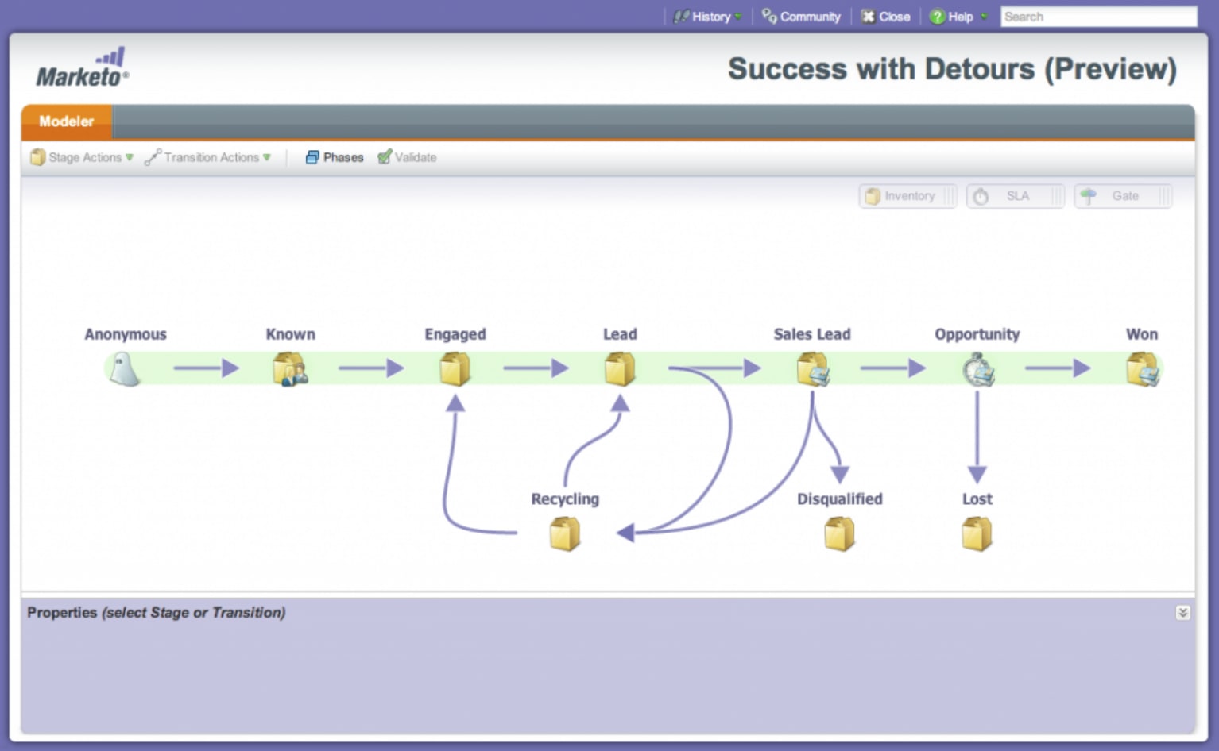Screen dimensions: 1219x751
Task: Click the Success with Detours (Preview) title
Action: [952, 69]
